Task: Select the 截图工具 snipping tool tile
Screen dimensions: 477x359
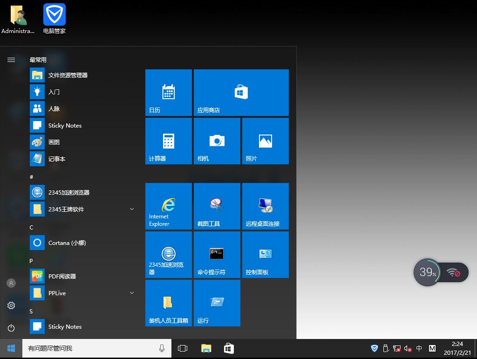Action: click(x=217, y=206)
